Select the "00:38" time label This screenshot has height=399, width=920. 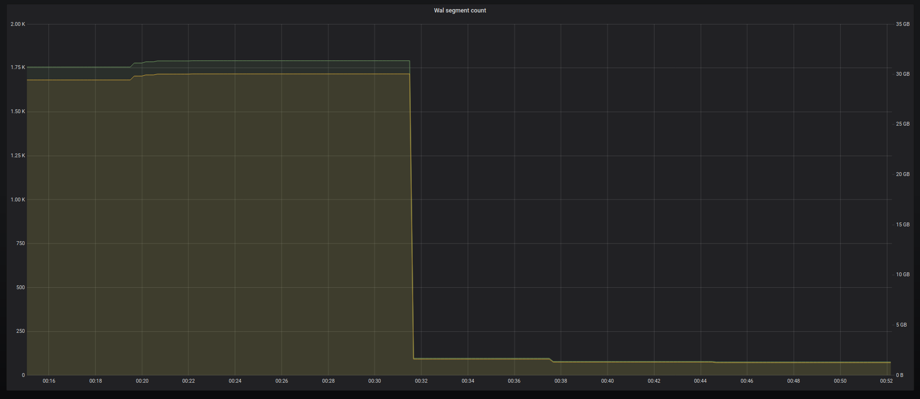pos(561,381)
